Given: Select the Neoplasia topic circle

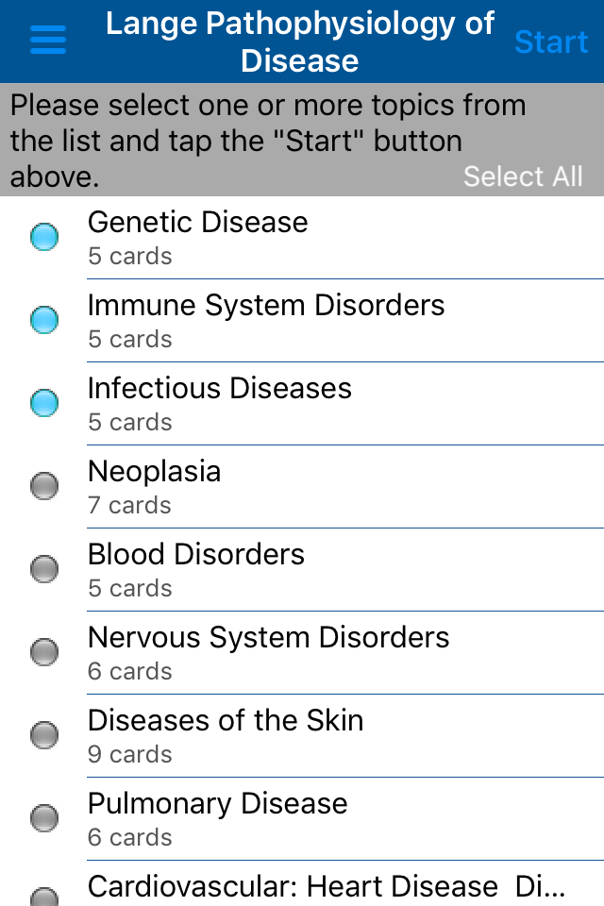Looking at the screenshot, I should click(44, 486).
